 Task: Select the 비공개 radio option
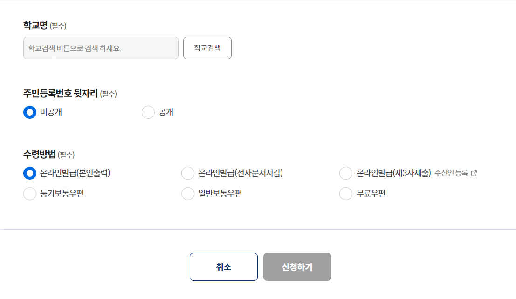(29, 112)
